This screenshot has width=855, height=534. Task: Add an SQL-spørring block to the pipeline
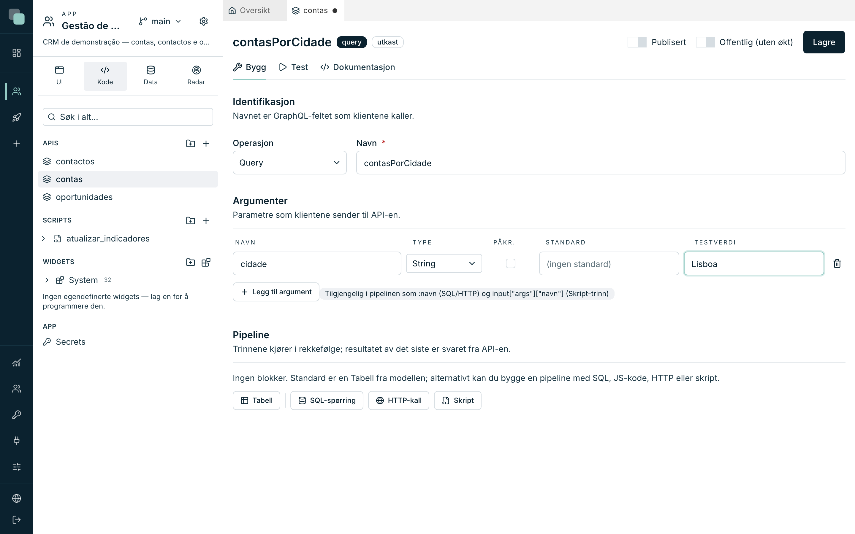[x=327, y=400]
